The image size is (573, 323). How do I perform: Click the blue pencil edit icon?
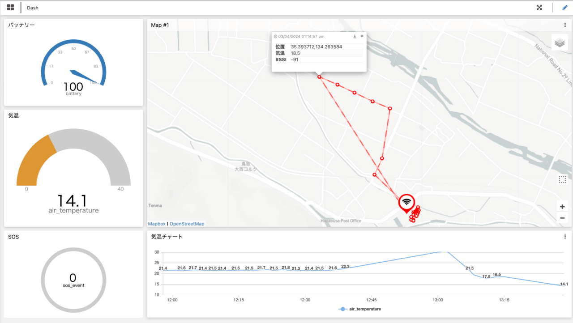(x=564, y=8)
